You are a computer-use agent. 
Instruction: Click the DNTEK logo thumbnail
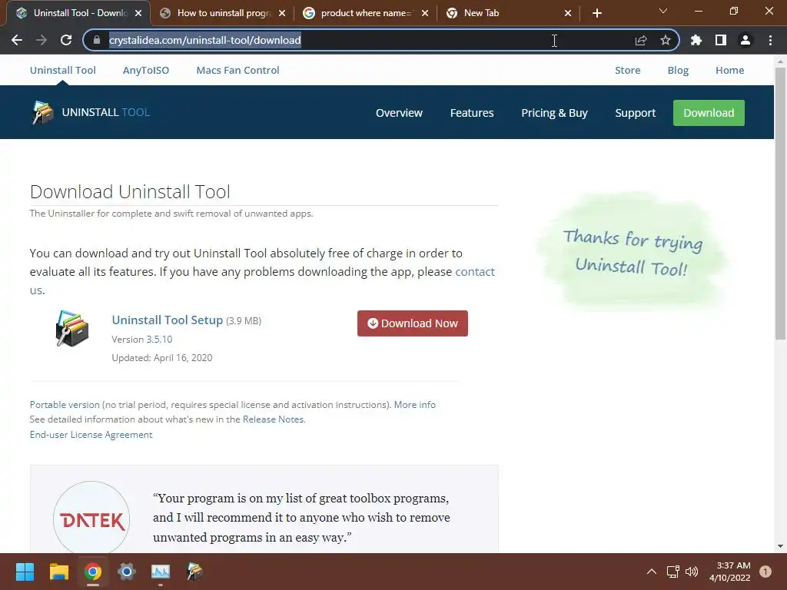(91, 518)
